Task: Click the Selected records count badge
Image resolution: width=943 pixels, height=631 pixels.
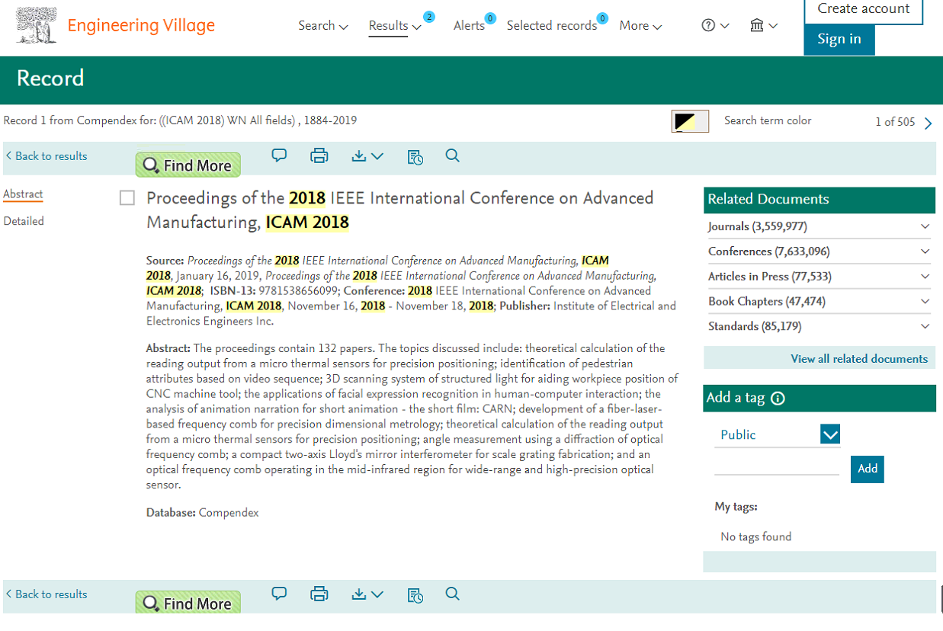Action: (x=602, y=18)
